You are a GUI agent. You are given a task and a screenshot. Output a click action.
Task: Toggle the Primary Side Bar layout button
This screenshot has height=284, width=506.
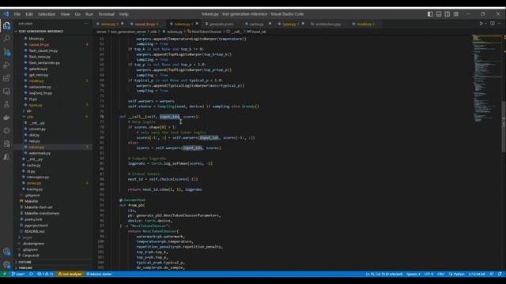(x=430, y=14)
